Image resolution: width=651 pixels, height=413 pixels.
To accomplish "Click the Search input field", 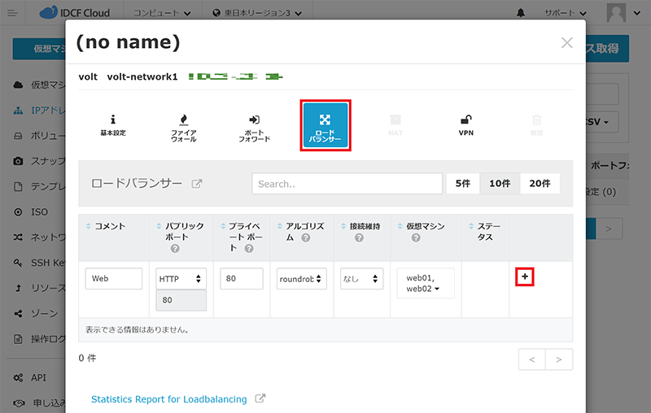I will (347, 184).
